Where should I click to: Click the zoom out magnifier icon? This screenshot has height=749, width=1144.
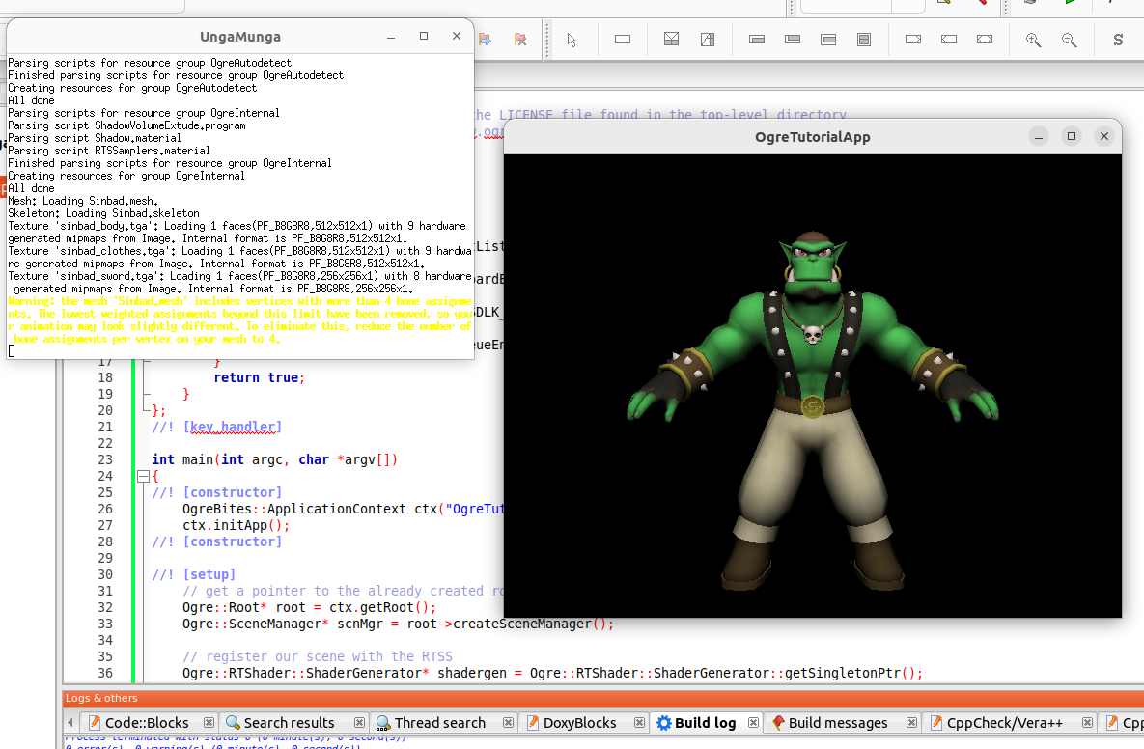[x=1069, y=40]
